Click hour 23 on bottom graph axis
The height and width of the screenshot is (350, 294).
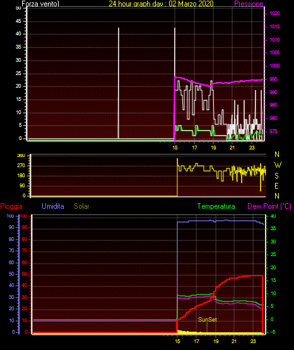coord(253,341)
